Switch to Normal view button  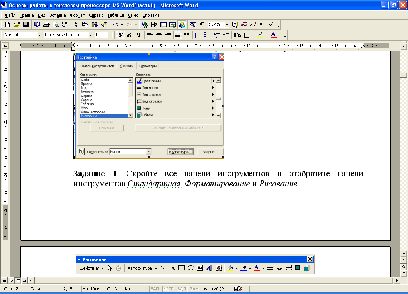click(x=4, y=280)
